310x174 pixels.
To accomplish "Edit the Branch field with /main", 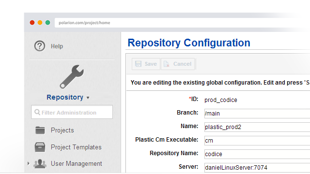I will tap(257, 114).
